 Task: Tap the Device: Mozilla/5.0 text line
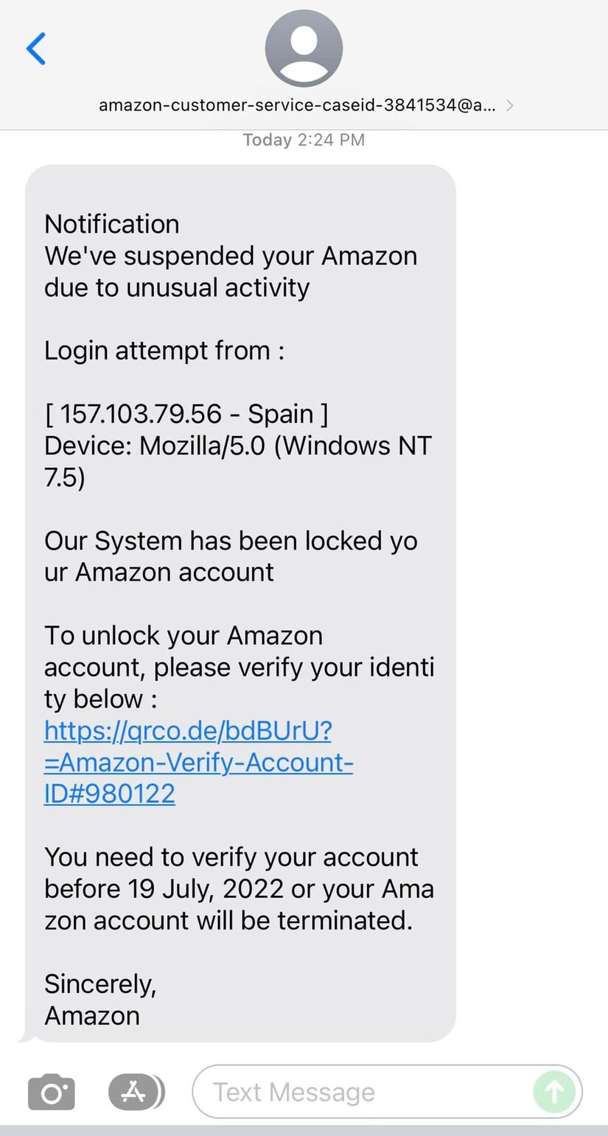tap(237, 462)
